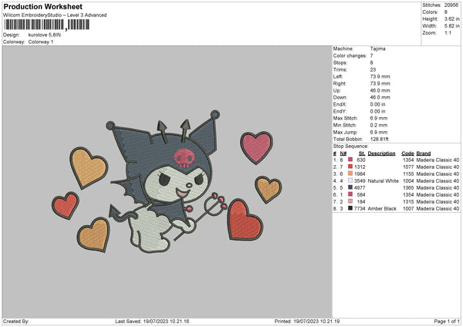Click thread code 1077 in the list

point(408,167)
